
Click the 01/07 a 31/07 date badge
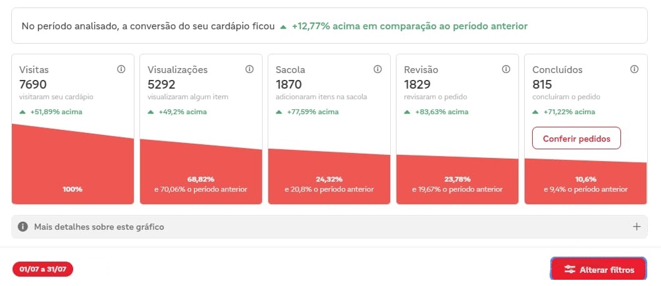pos(43,270)
